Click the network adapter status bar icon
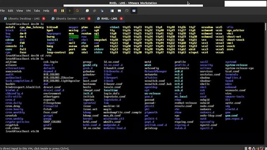This screenshot has width=267, height=150. [254, 148]
